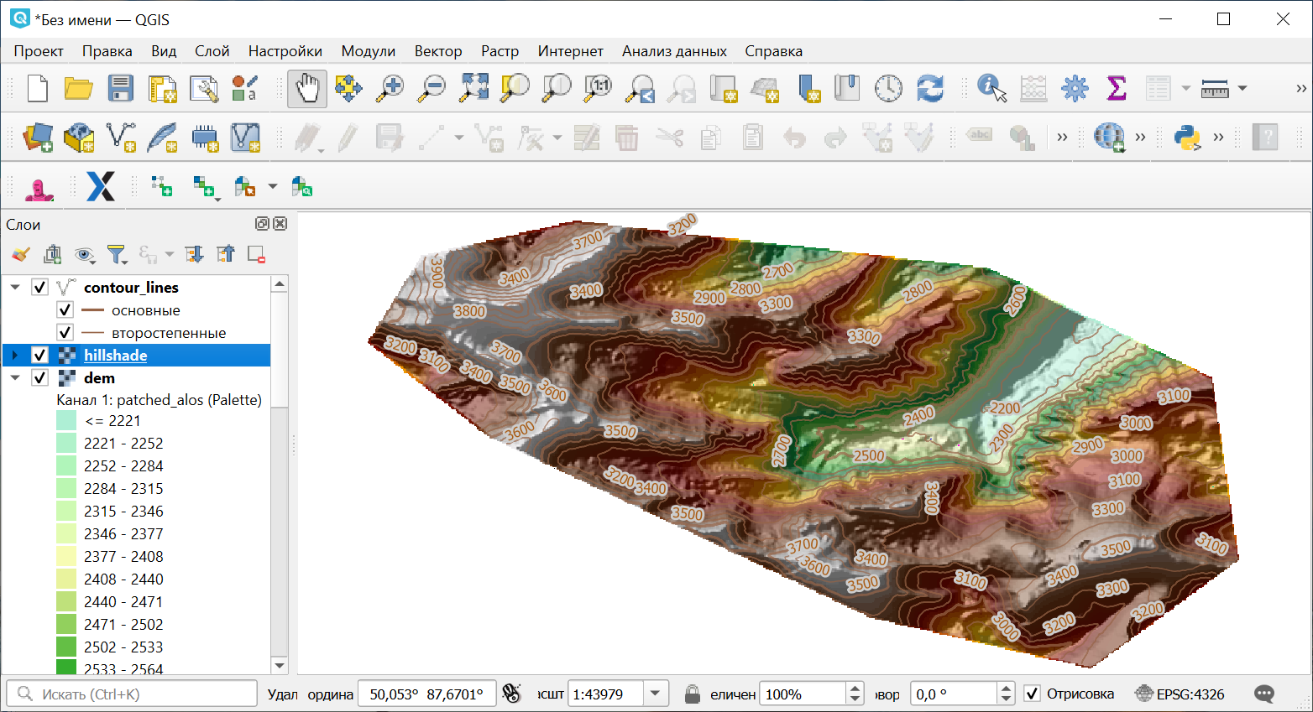This screenshot has width=1313, height=712.
Task: Uncheck the hillshade layer visibility
Action: point(39,356)
